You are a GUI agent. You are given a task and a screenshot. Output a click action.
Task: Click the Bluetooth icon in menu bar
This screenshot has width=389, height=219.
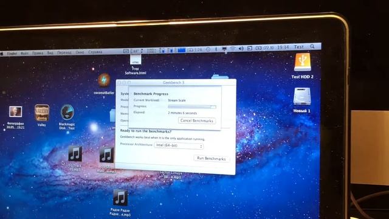click(216, 49)
